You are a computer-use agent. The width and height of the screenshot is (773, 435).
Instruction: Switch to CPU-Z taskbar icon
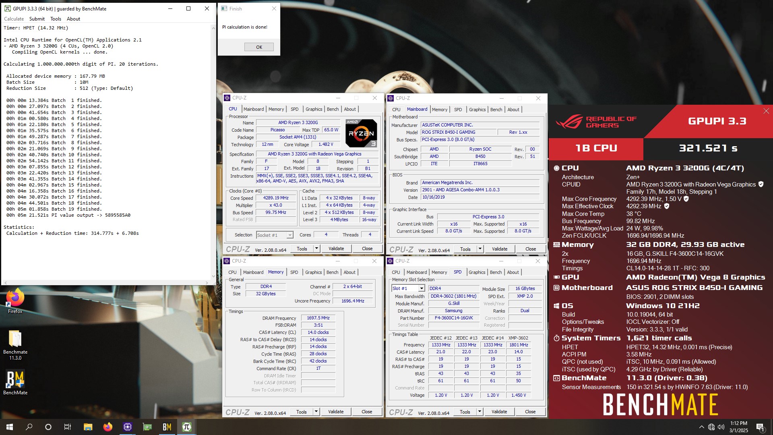tap(128, 427)
